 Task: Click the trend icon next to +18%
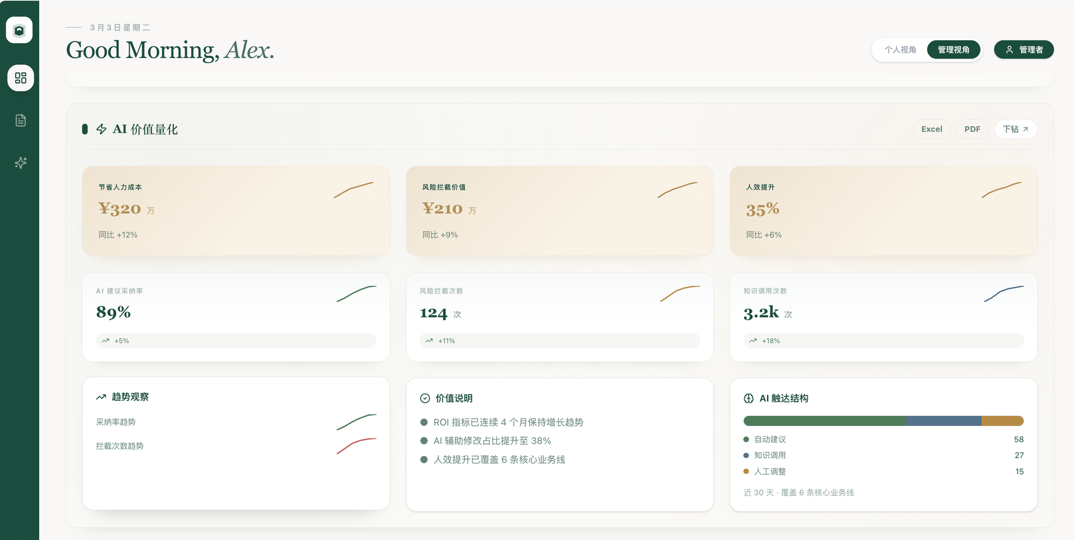coord(753,340)
